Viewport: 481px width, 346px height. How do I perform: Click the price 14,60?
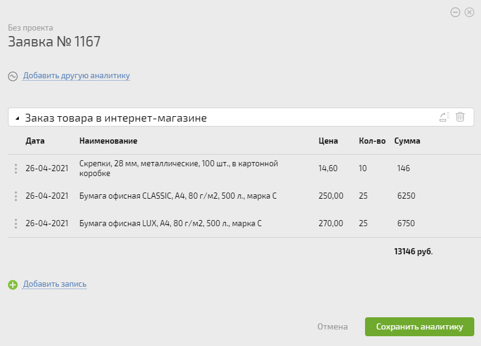tap(328, 168)
